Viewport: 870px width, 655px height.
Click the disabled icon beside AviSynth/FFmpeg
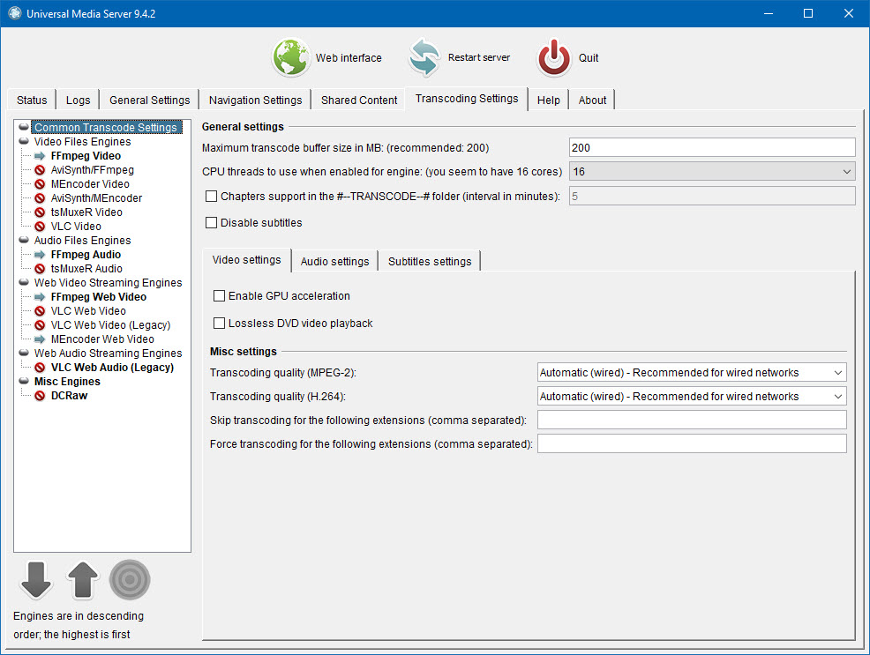pos(40,170)
